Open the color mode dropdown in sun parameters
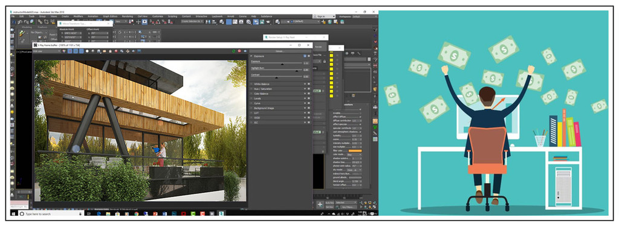 pos(354,154)
